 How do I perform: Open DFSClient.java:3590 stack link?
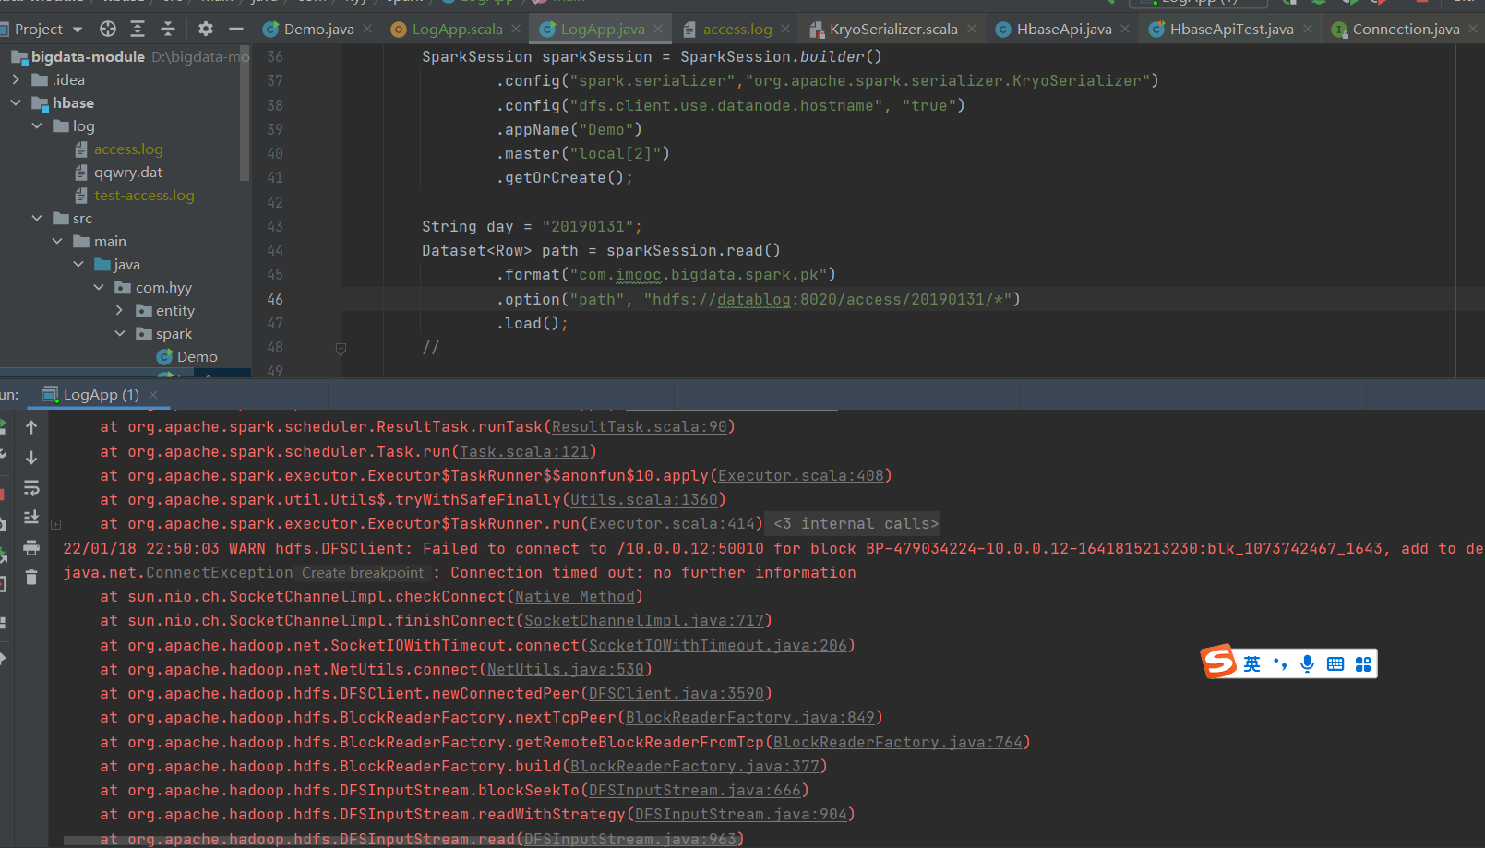677,693
